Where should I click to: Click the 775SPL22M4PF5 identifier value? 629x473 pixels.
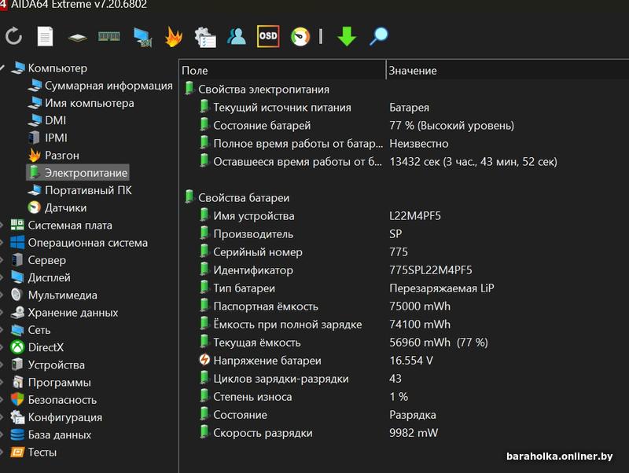click(430, 270)
